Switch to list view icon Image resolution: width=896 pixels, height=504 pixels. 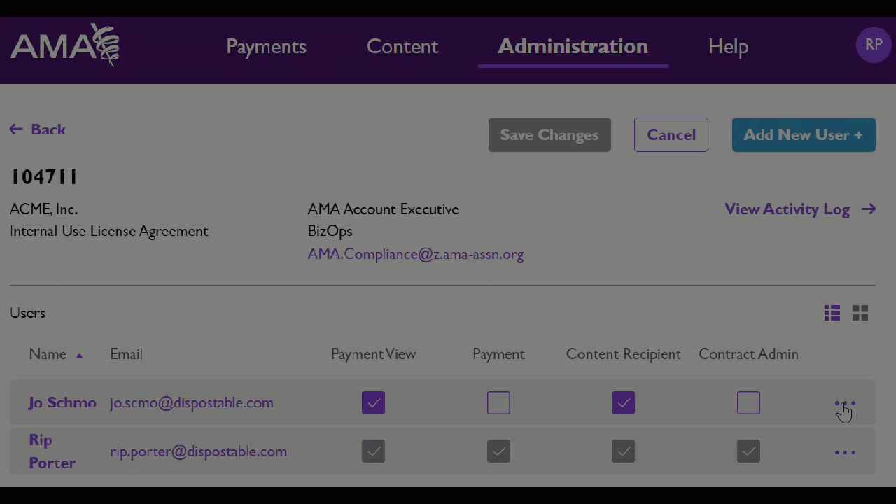coord(832,313)
